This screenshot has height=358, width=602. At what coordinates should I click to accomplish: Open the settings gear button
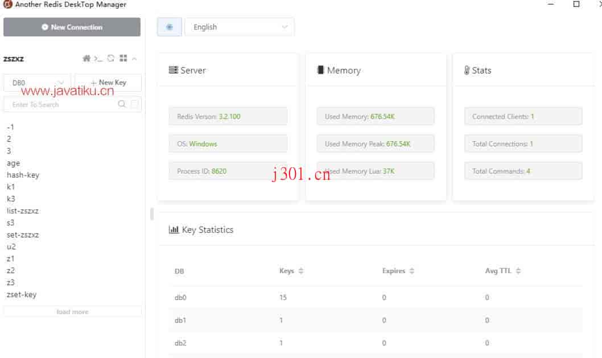point(170,27)
